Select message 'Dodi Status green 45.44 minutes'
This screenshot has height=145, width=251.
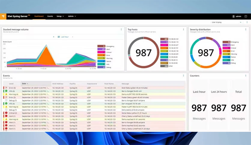(135, 88)
